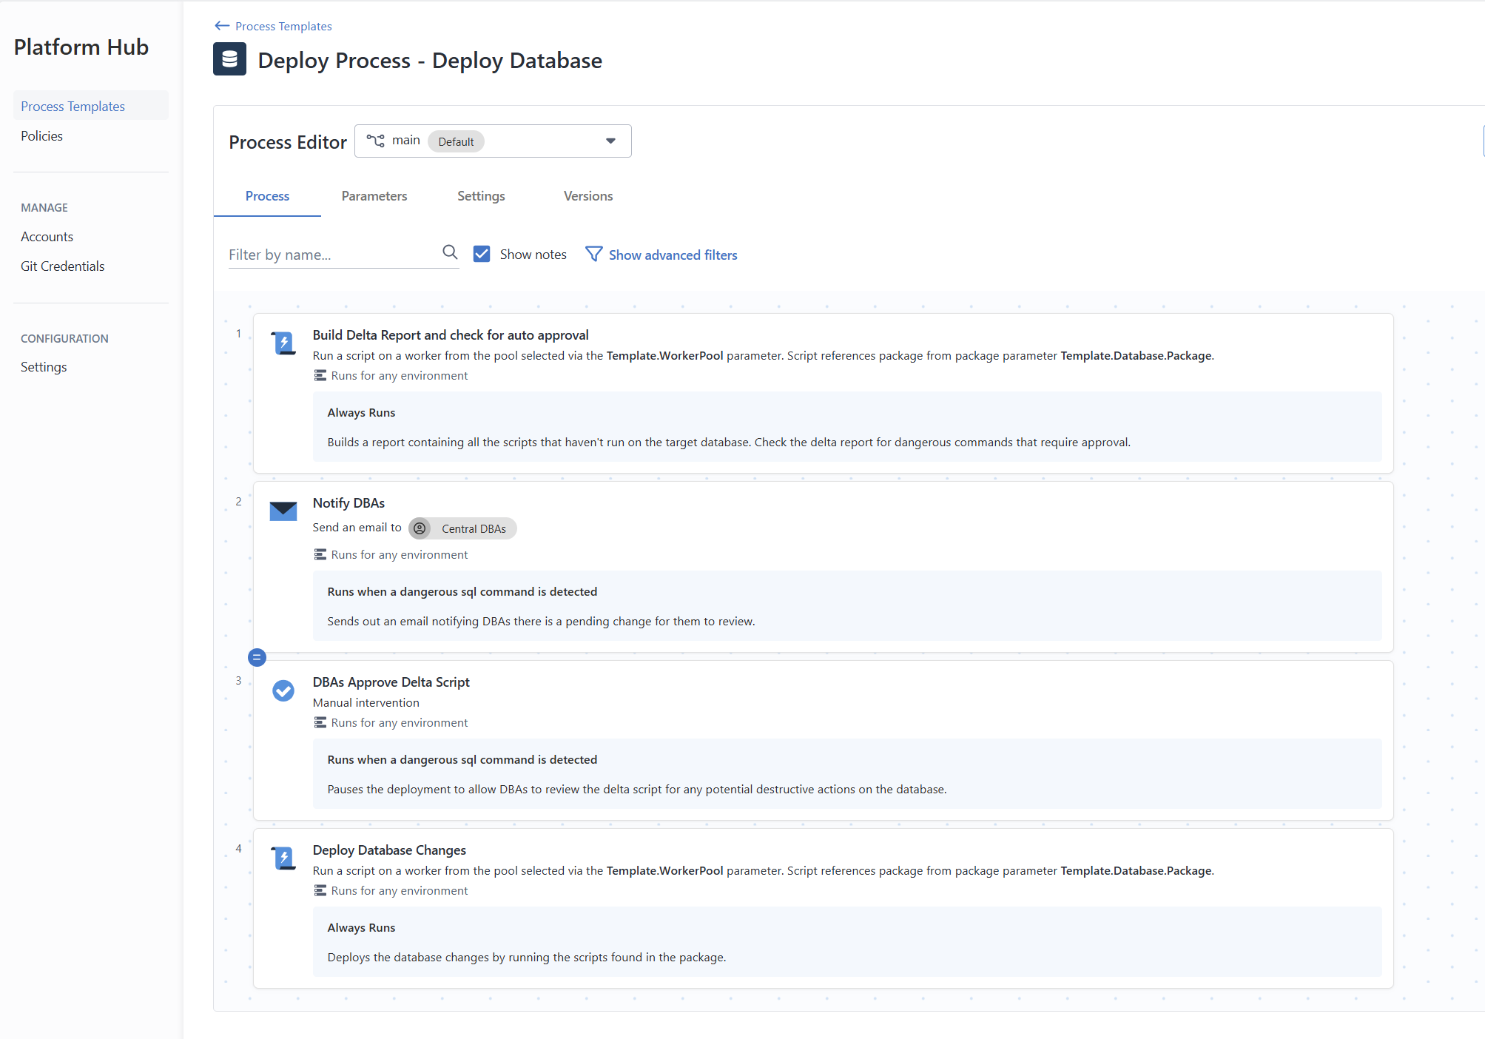Click environment icon under Build Delta Report step

tap(320, 376)
